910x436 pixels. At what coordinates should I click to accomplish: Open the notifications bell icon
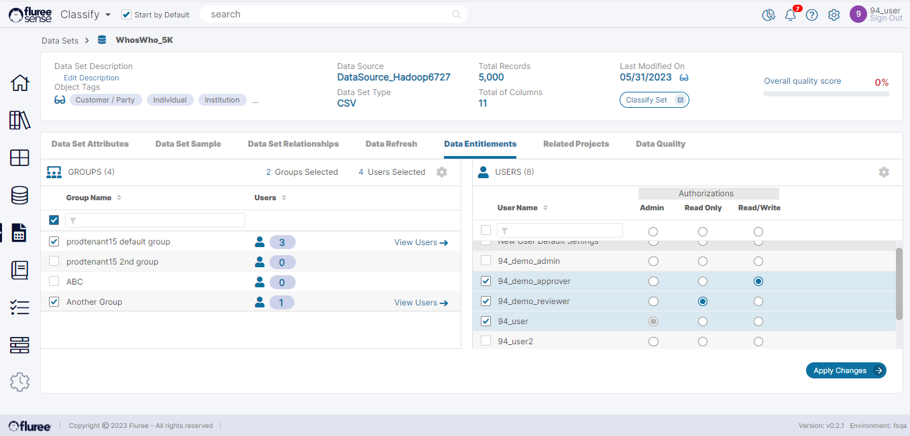791,15
